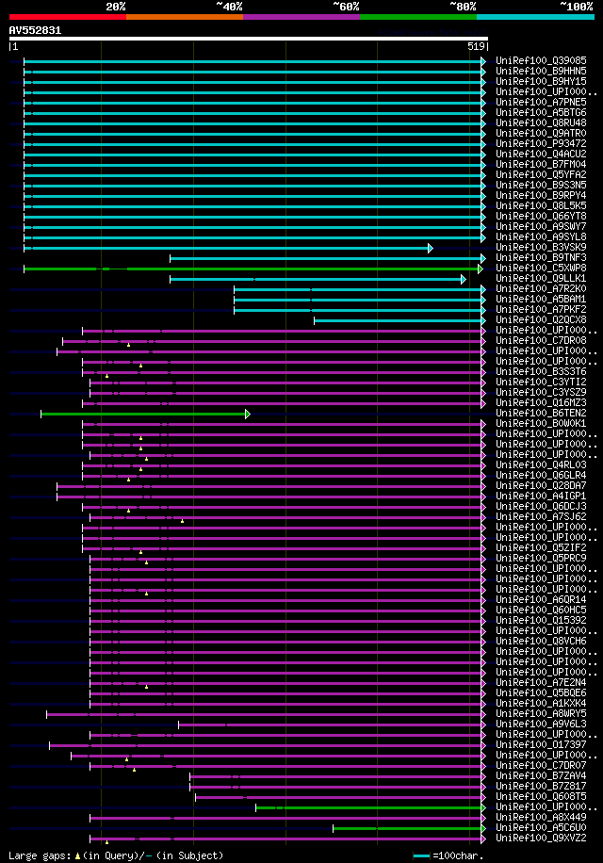Open hit UniRef100_Q9LLK1
Screen dimensions: 603x863
coord(541,279)
